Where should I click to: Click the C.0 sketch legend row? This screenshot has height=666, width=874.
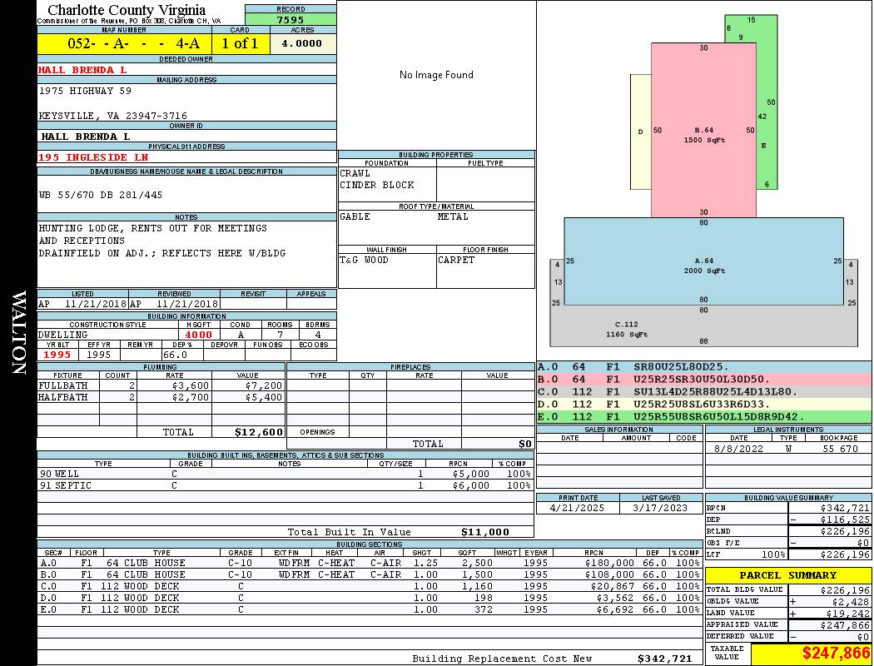tap(703, 392)
